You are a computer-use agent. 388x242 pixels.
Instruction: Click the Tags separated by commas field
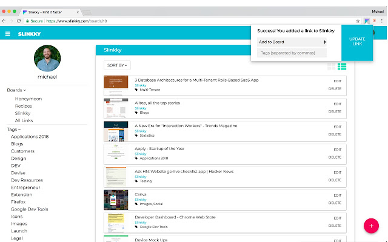tap(292, 53)
